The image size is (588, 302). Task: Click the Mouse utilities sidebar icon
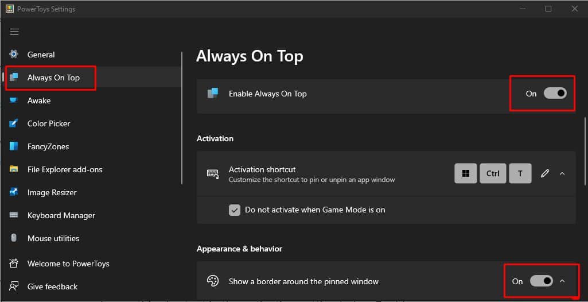click(14, 238)
